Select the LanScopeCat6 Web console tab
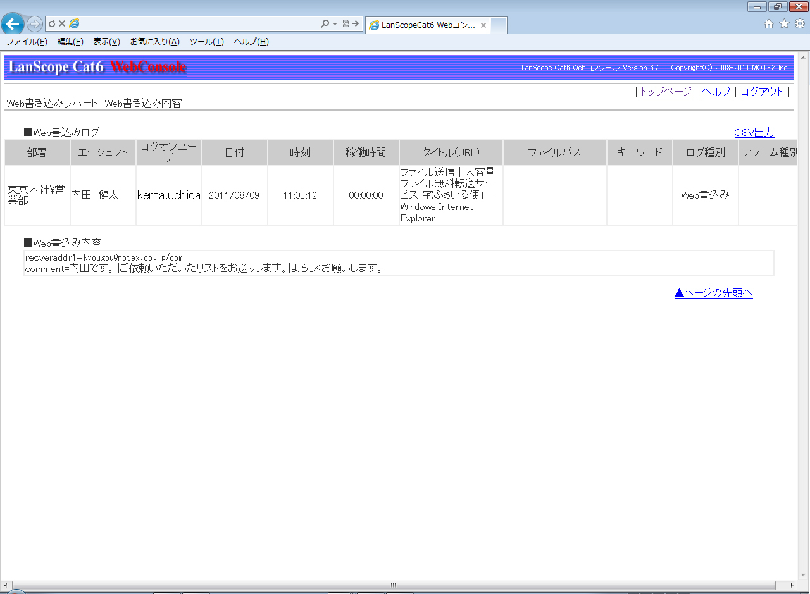This screenshot has width=810, height=594. click(427, 25)
